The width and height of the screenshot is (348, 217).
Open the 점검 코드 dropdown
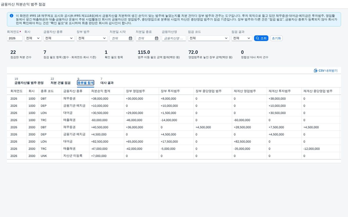[x=209, y=38]
